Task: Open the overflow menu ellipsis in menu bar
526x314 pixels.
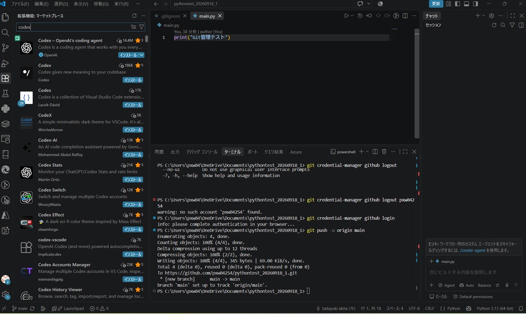Action: [138, 4]
